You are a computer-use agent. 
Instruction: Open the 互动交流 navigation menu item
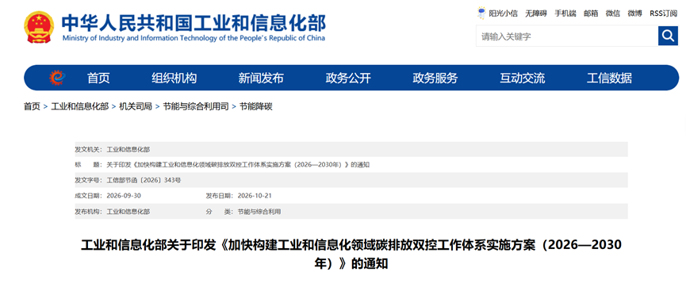point(523,78)
